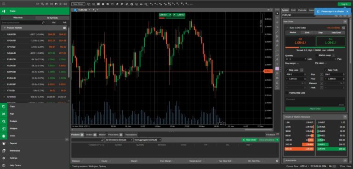Open the Analyze section in sidebar
353x169 pixels.
(35, 121)
